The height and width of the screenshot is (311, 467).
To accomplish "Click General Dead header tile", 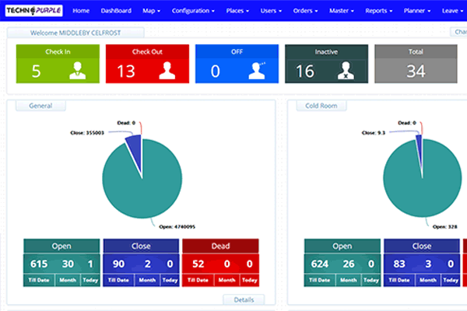I will [x=220, y=246].
